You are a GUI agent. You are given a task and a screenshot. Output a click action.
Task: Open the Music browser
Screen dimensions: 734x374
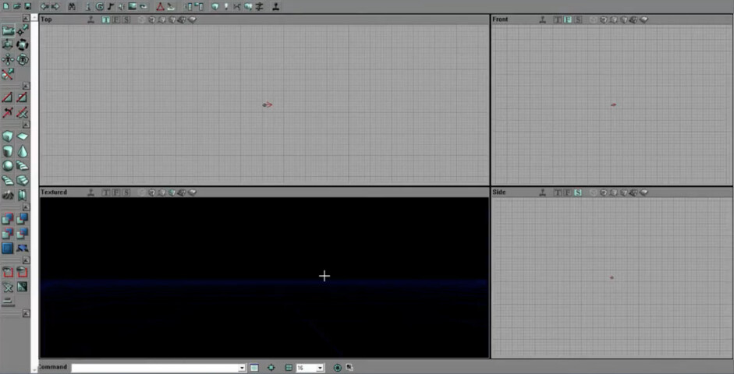(x=111, y=6)
